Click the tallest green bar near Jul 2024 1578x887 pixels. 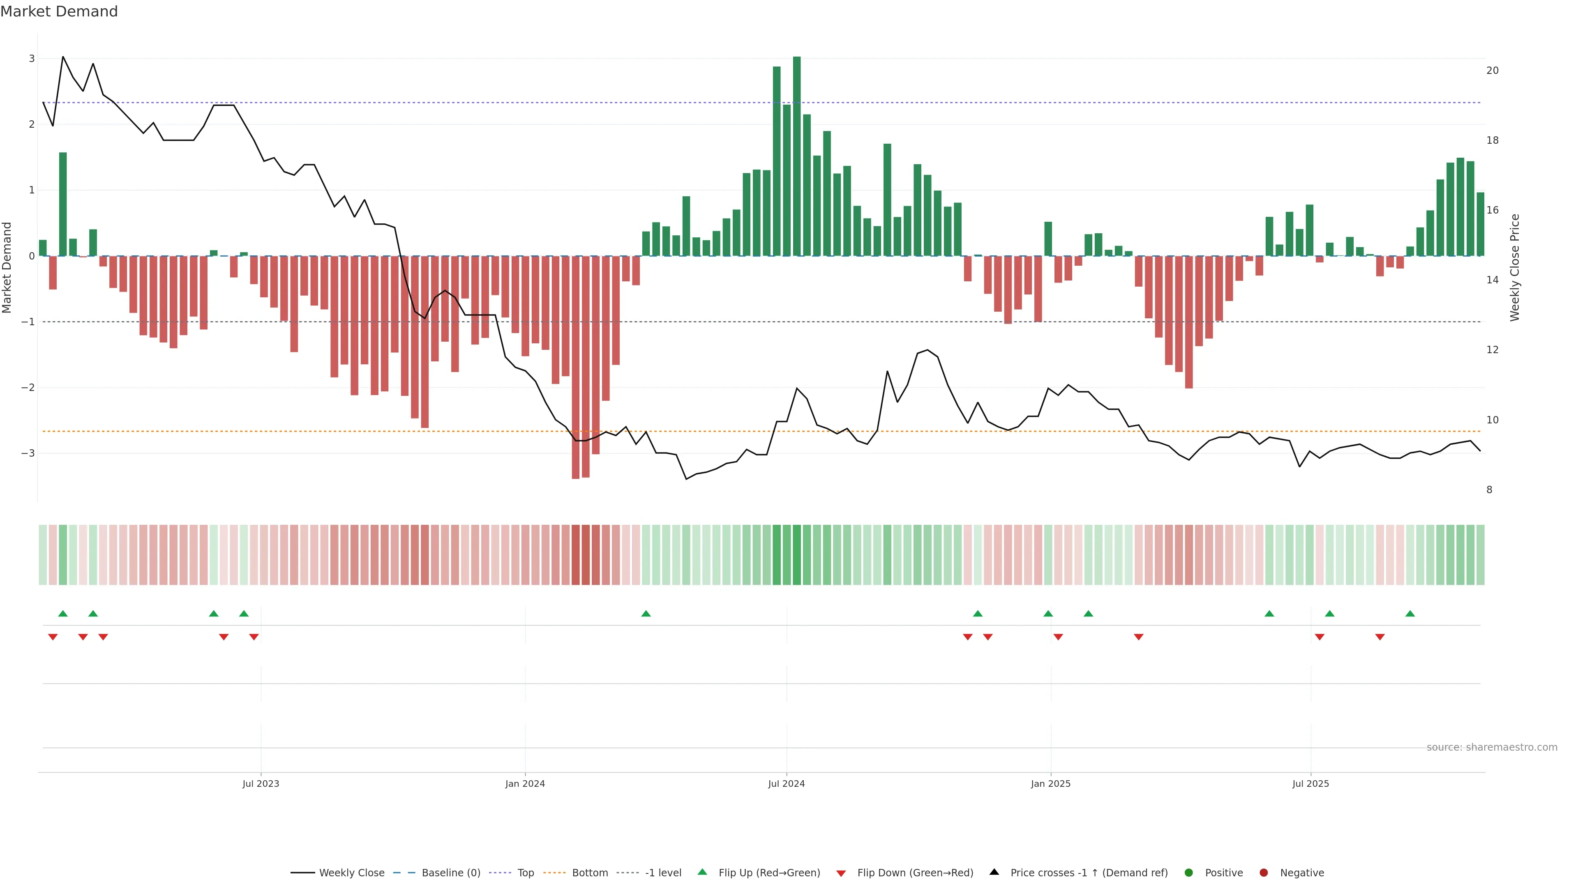[796, 156]
